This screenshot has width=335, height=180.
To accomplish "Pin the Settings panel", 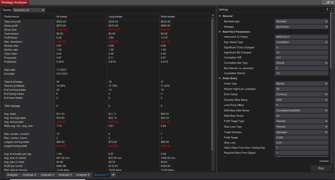I will (x=327, y=9).
